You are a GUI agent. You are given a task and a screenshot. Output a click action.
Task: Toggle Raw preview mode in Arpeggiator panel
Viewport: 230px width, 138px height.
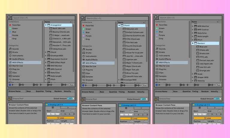click(72, 85)
